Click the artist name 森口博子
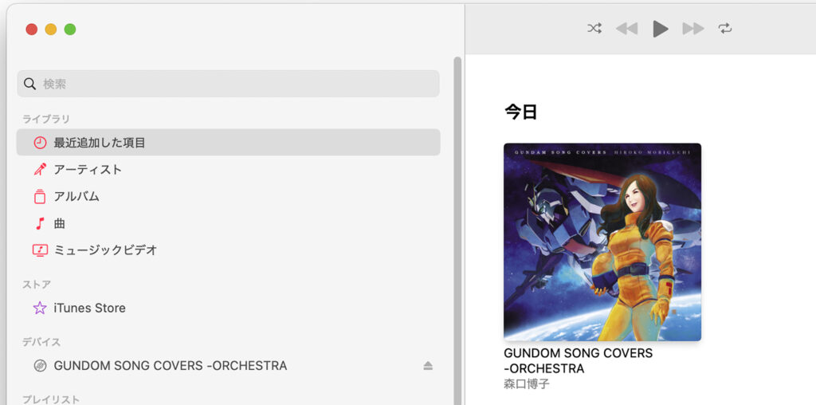This screenshot has height=405, width=816. coord(527,384)
